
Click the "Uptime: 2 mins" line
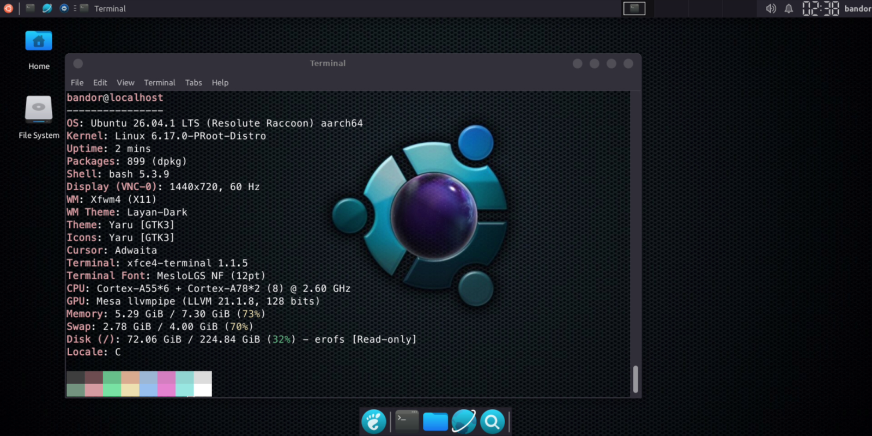108,149
